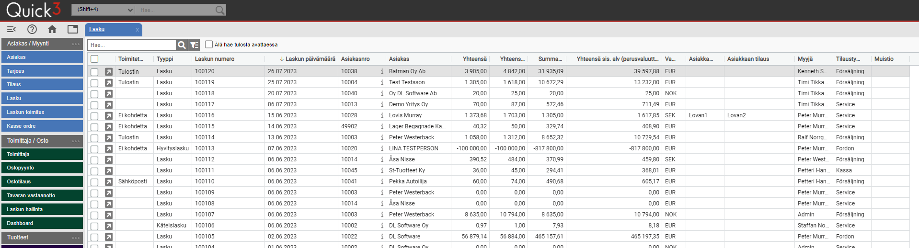Open invoice 100120 with arrow icon
This screenshot has width=919, height=248.
(x=109, y=72)
